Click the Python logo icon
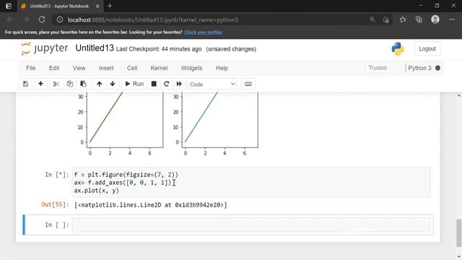 [x=398, y=49]
